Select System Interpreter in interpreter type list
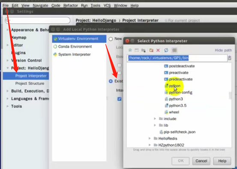Screen dimensions: 237x169 click(x=75, y=54)
